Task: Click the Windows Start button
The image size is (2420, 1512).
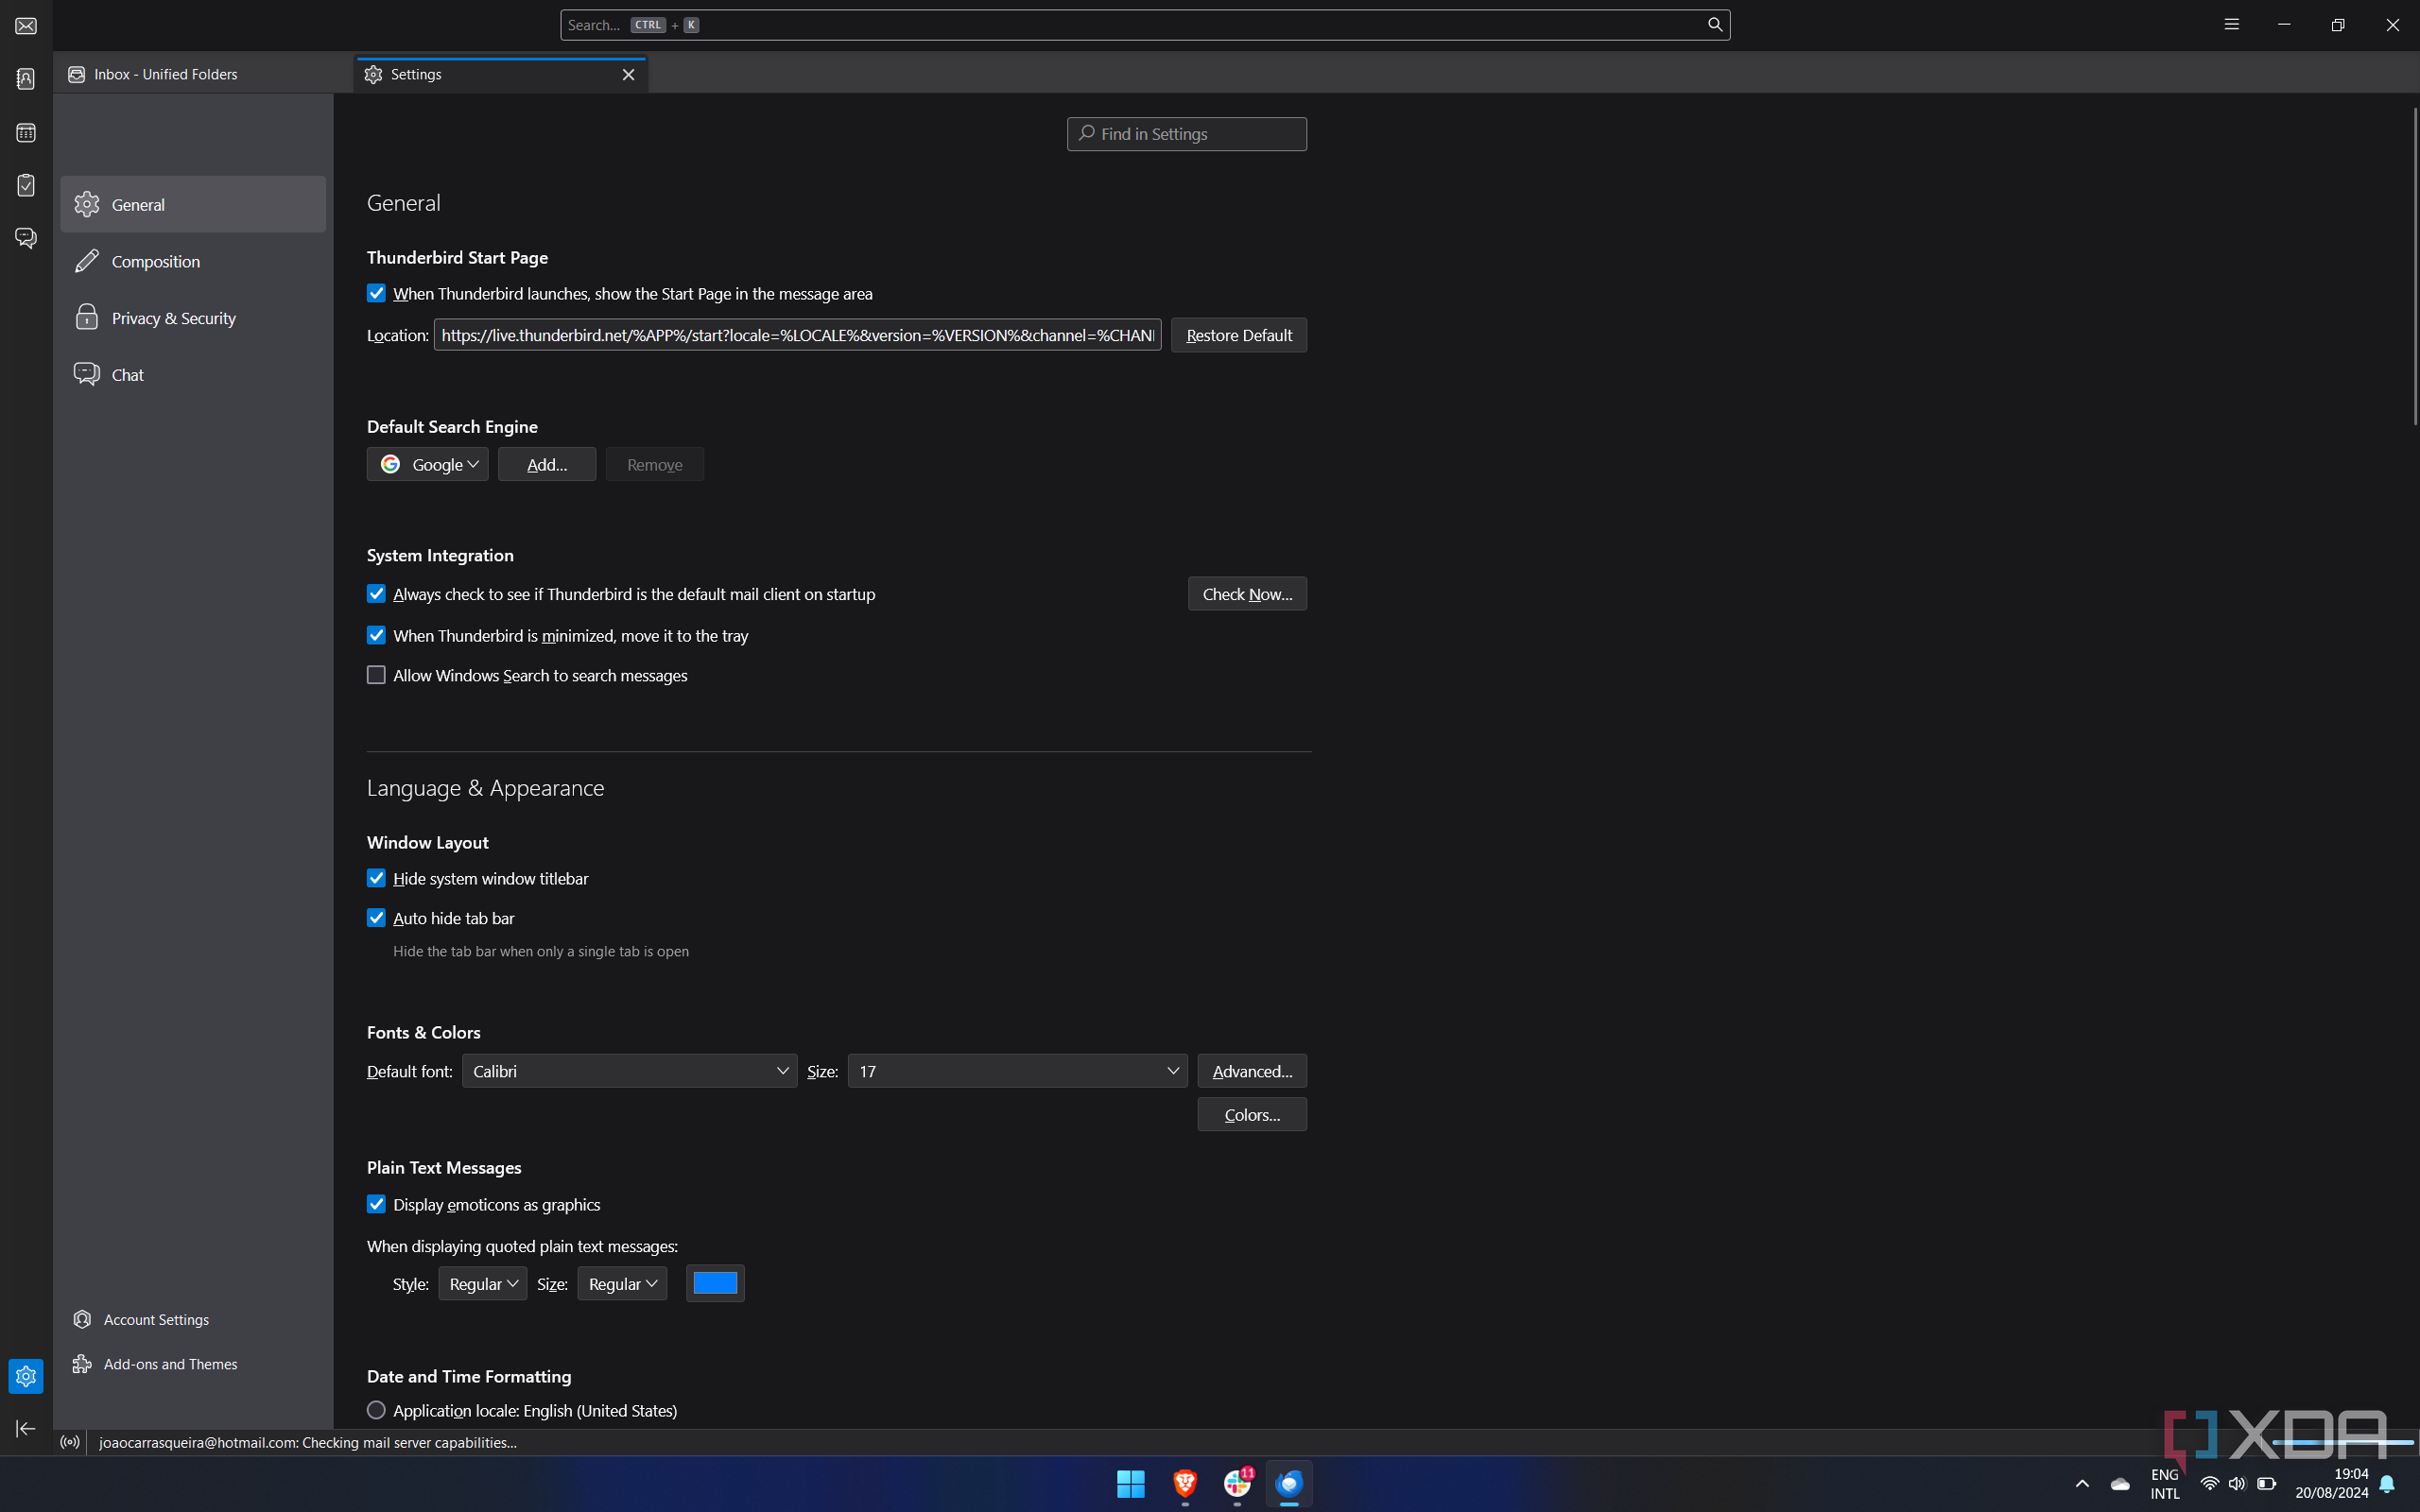Action: click(1131, 1484)
